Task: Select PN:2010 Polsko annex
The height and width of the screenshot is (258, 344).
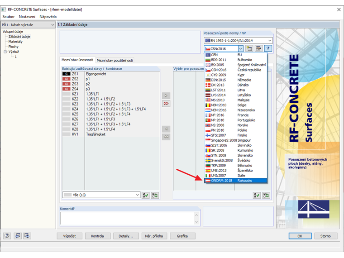Action: tap(236, 130)
